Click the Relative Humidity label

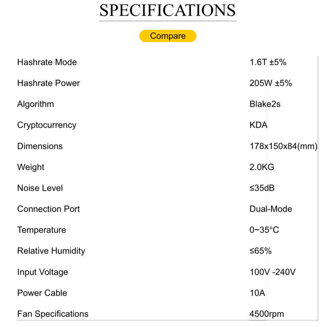[x=51, y=251]
